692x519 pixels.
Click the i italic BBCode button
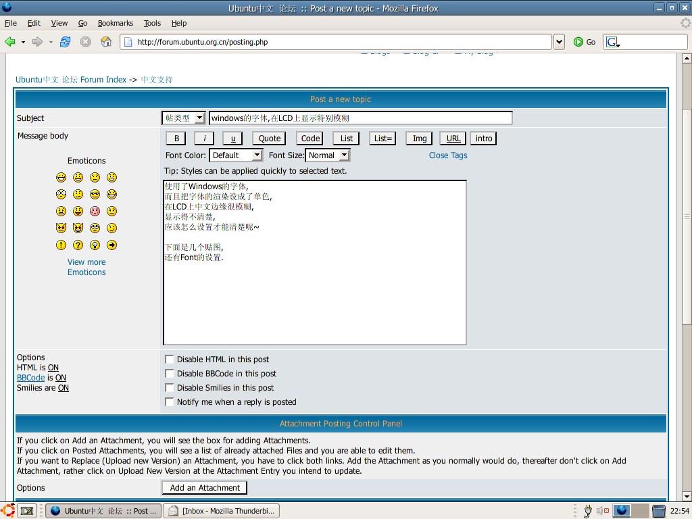click(204, 139)
